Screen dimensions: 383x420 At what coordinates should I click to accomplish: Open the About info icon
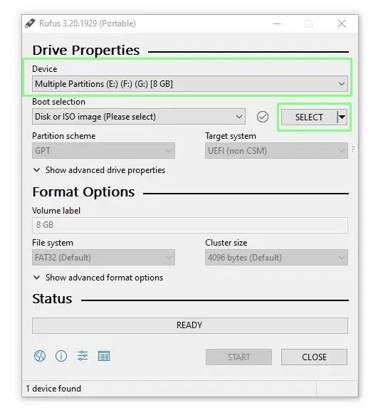point(61,356)
